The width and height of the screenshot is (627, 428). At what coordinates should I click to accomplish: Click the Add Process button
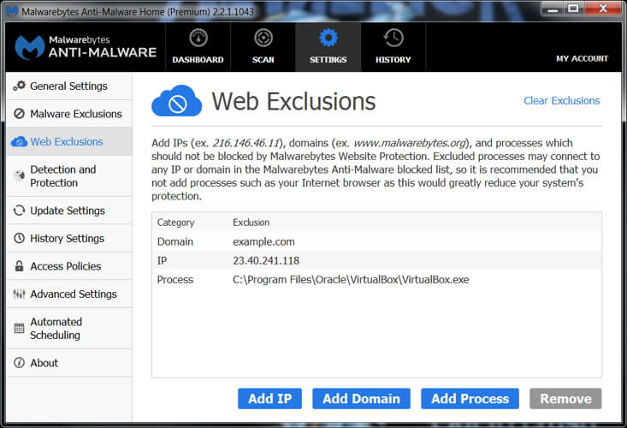(470, 398)
